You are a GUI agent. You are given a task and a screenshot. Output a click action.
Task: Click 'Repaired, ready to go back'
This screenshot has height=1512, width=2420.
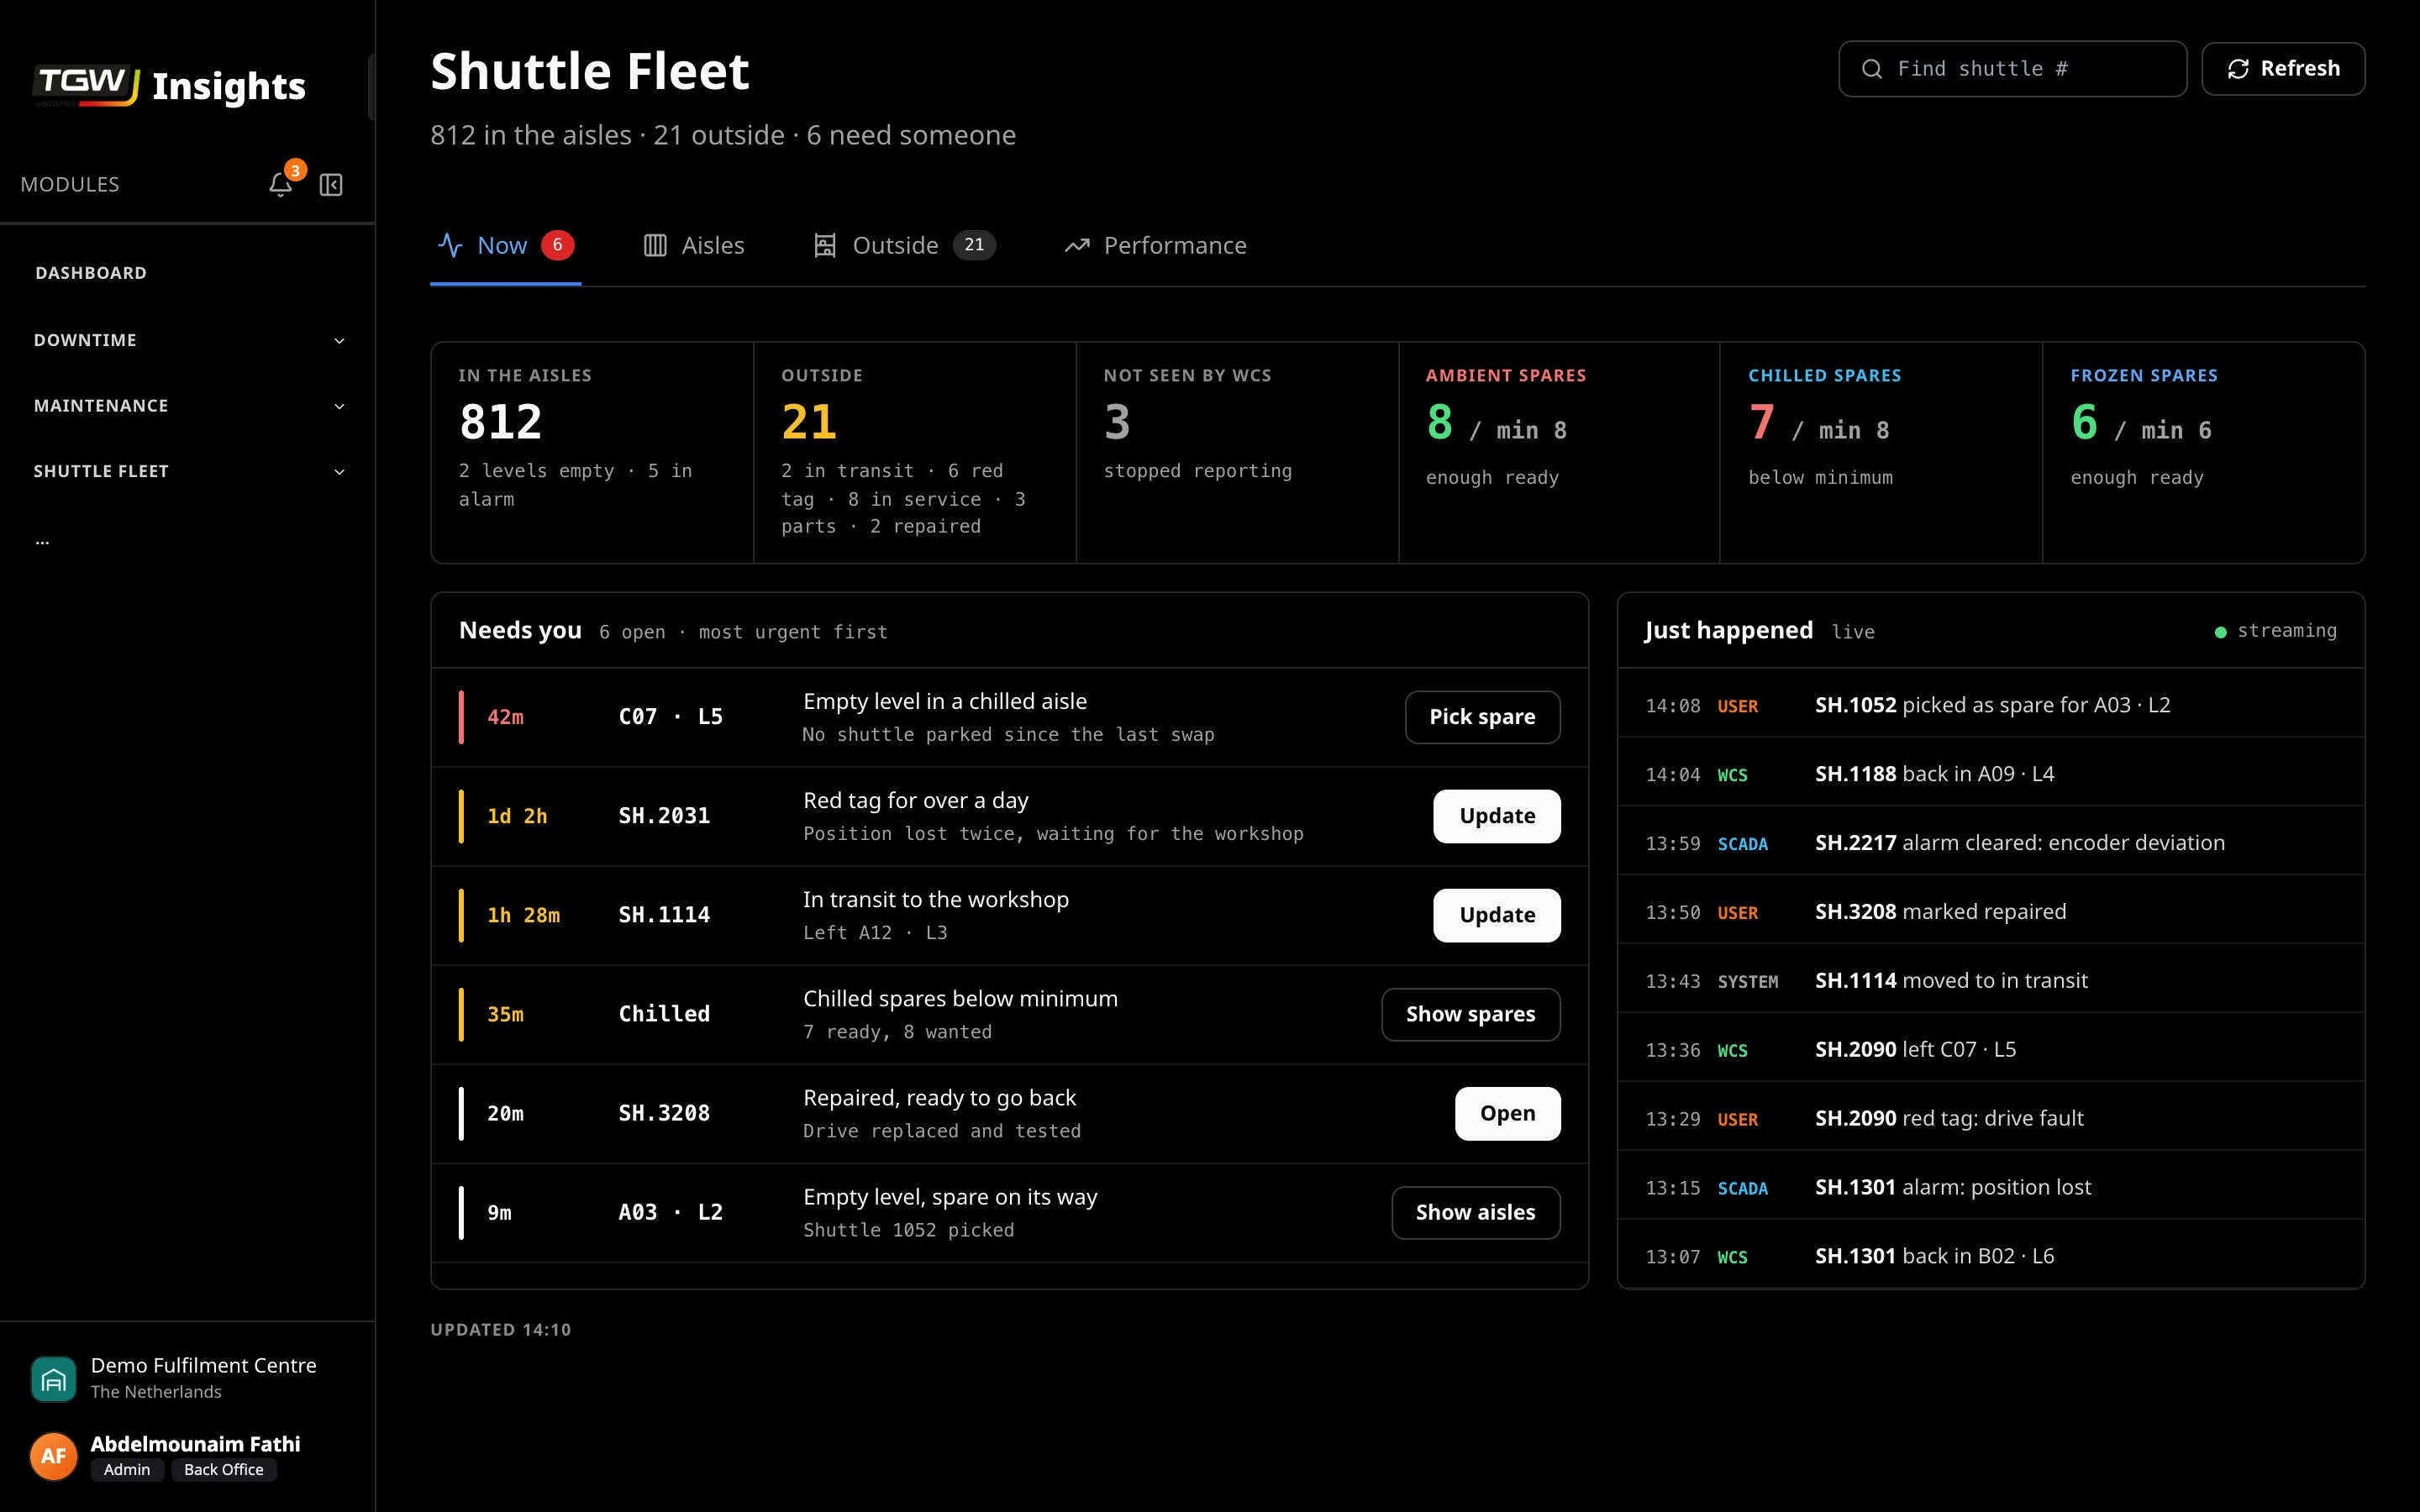(940, 1098)
